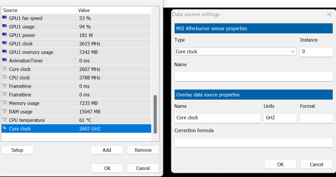Image resolution: width=336 pixels, height=177 pixels.
Task: Click the Remove button
Action: click(143, 150)
